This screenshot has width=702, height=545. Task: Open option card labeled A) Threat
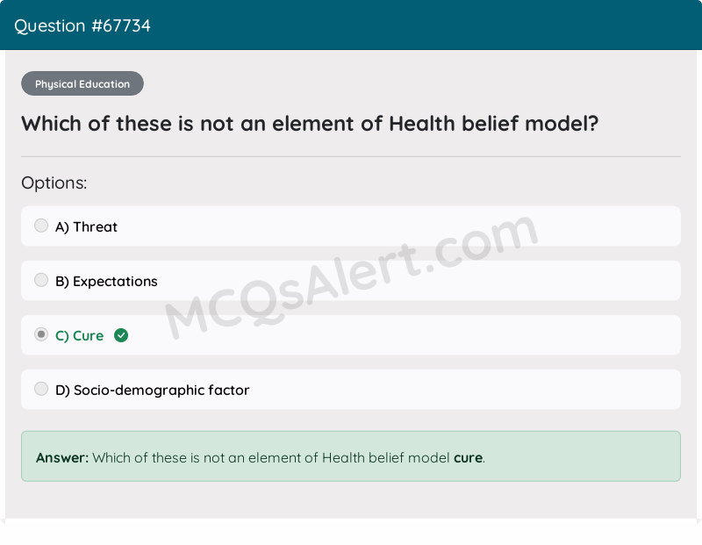click(x=351, y=226)
